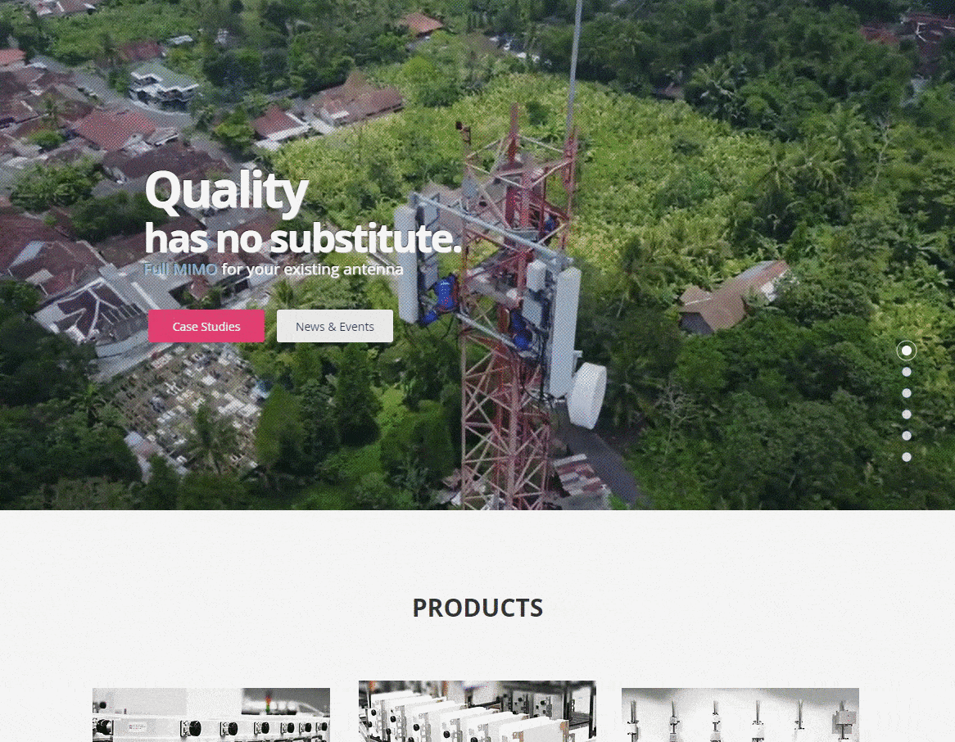Select the first active slide indicator dot
The height and width of the screenshot is (742, 955).
[x=907, y=351]
